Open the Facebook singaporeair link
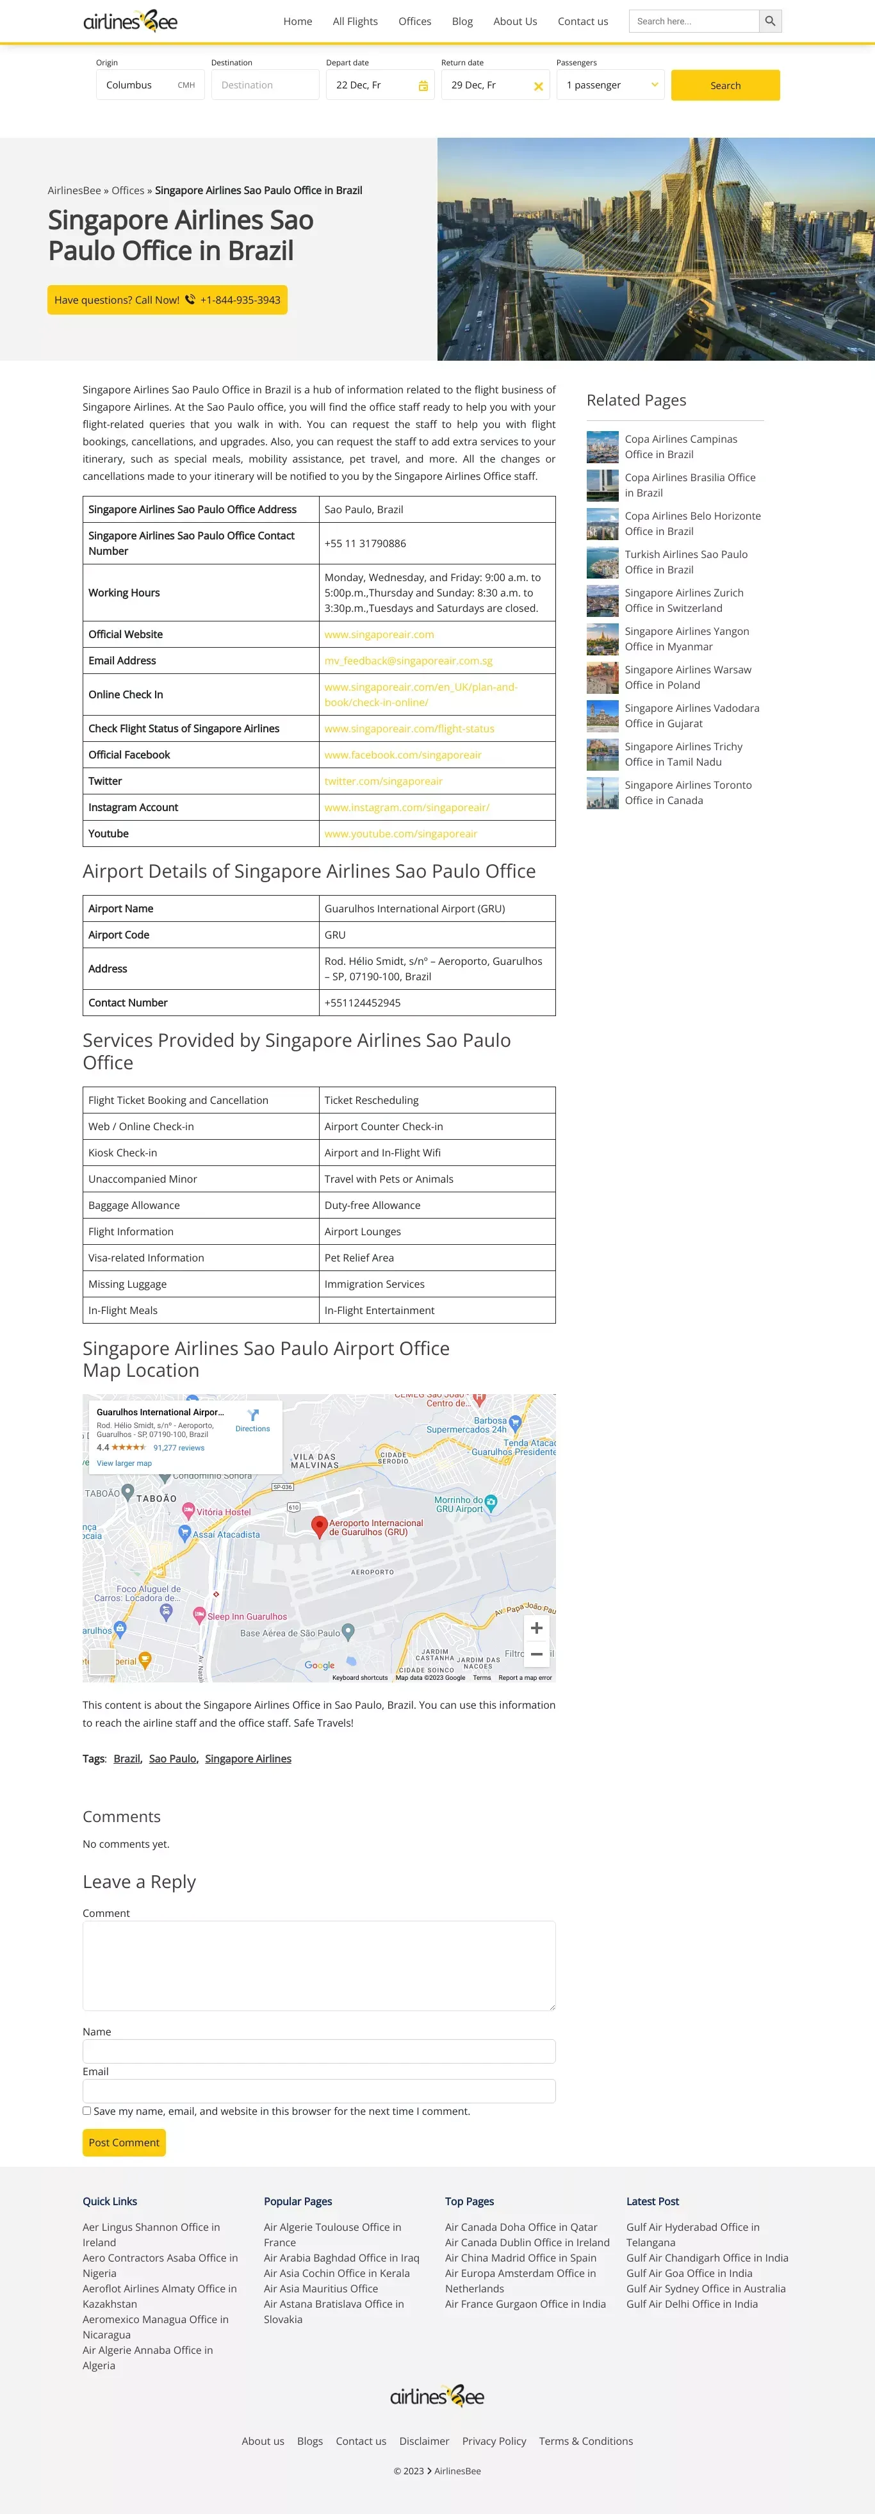The image size is (875, 2514). pyautogui.click(x=402, y=755)
